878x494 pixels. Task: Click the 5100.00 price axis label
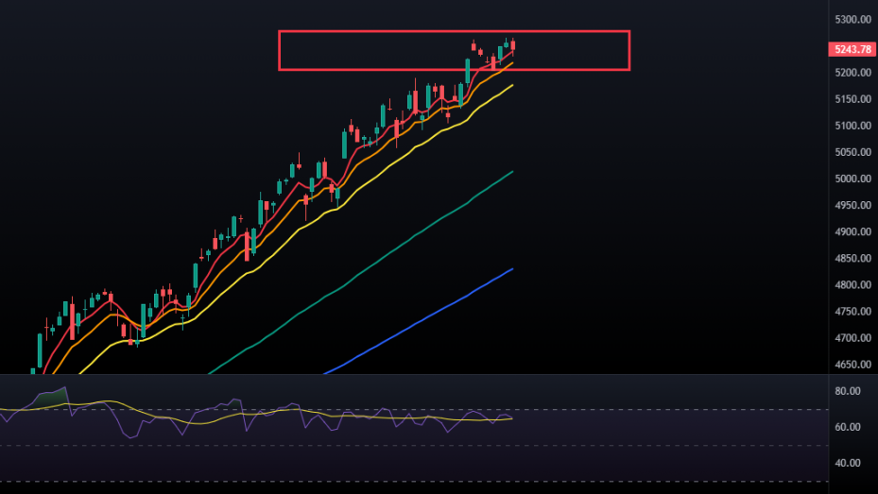[x=852, y=126]
